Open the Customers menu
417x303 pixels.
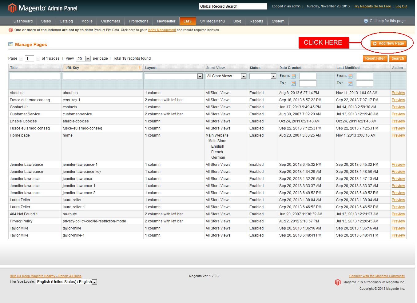pos(111,21)
